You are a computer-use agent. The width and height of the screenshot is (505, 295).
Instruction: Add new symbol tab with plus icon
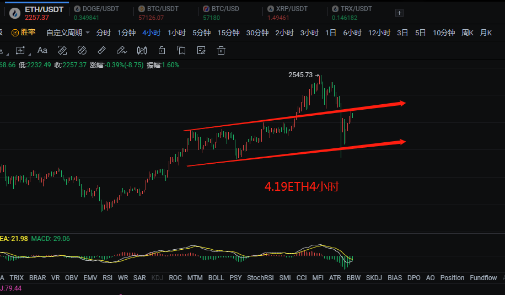click(x=399, y=13)
